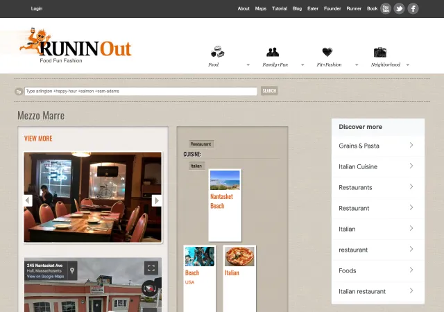
Task: Click the tag icon beside search box
Action: [19, 92]
